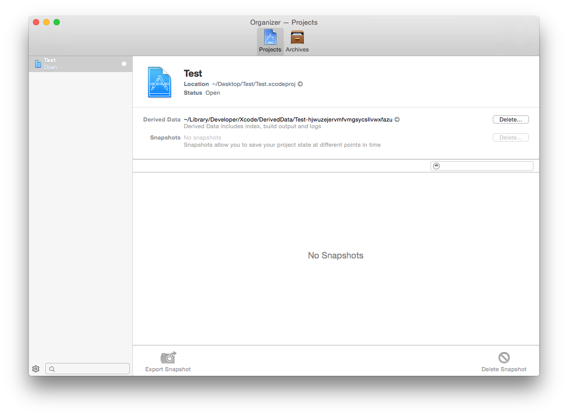Viewport: 568px width, 417px height.
Task: Click the Test project title text
Action: click(193, 74)
